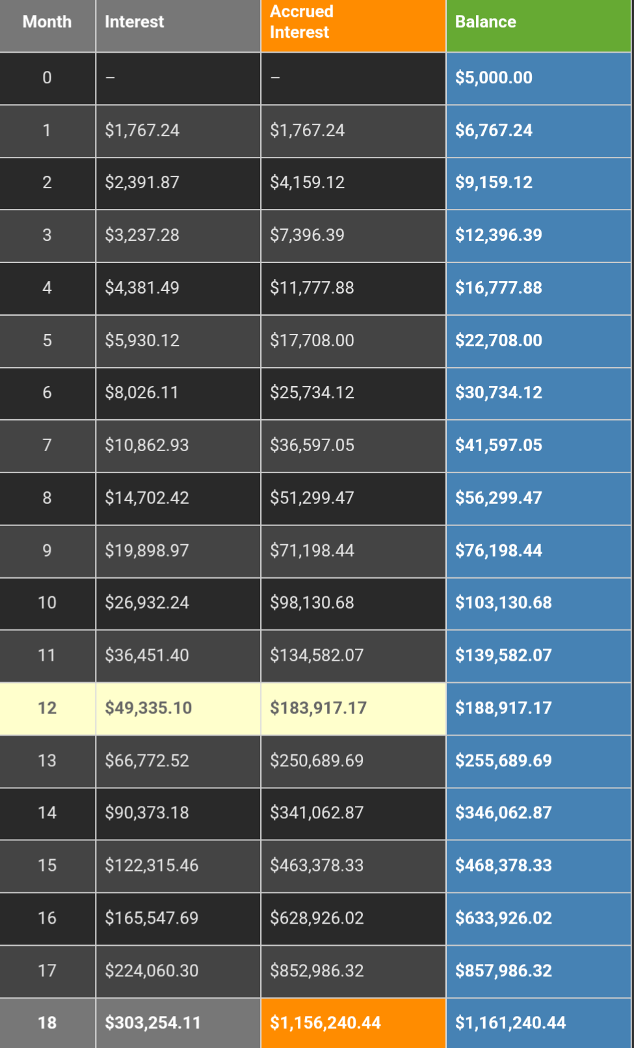Select accrued interest $36,597.05

click(x=353, y=446)
